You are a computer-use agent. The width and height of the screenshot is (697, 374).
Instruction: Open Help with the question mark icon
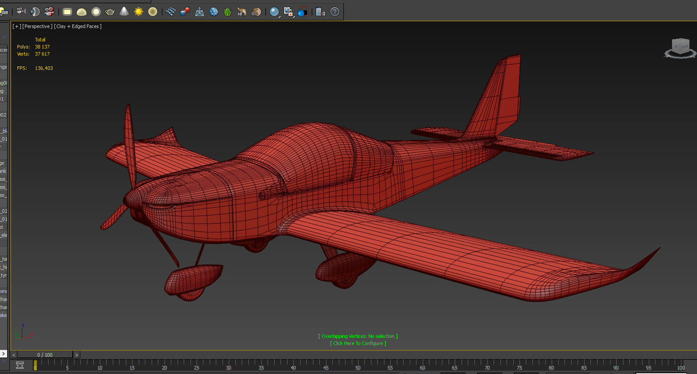click(335, 12)
